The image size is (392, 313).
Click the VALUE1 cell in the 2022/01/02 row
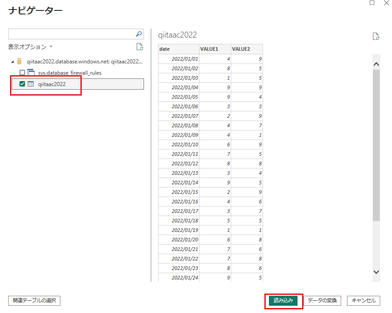[x=215, y=68]
